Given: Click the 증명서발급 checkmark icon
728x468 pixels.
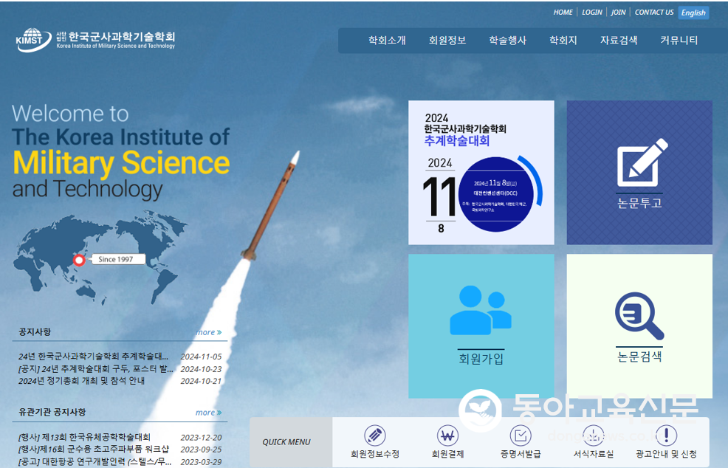Looking at the screenshot, I should point(521,436).
